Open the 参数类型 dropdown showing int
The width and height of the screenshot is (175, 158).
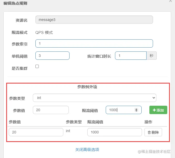(x=95, y=98)
